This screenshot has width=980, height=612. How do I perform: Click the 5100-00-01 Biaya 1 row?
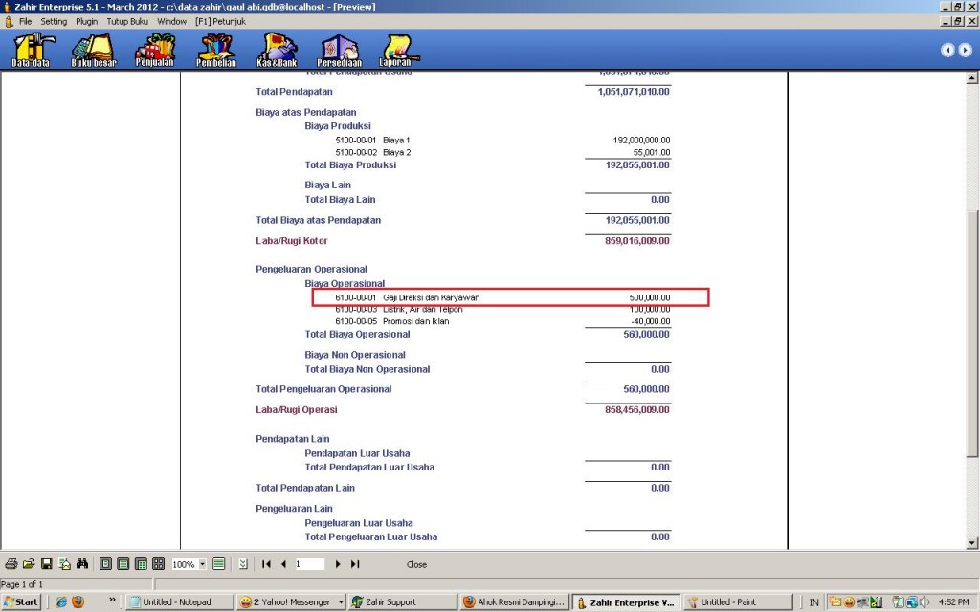point(502,140)
